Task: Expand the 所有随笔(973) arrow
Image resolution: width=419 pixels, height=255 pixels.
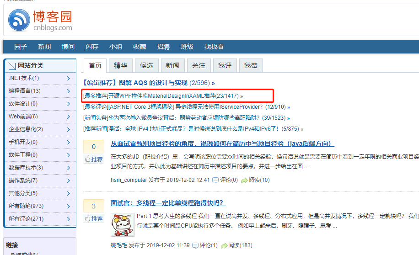Action: click(69, 207)
